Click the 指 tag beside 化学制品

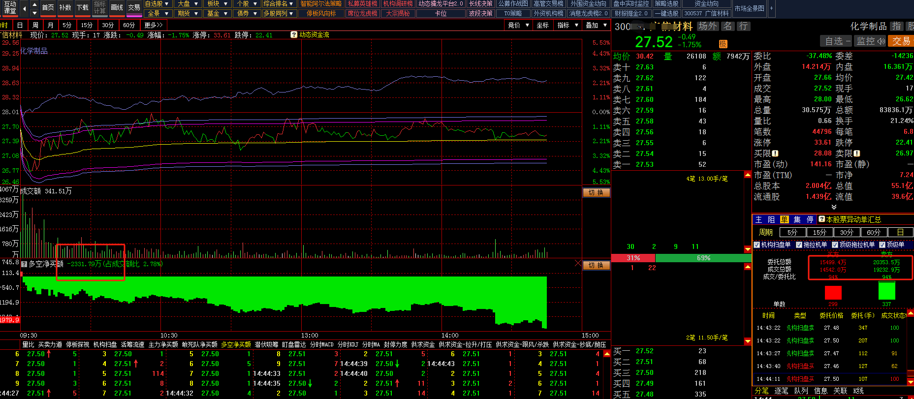[x=897, y=26]
